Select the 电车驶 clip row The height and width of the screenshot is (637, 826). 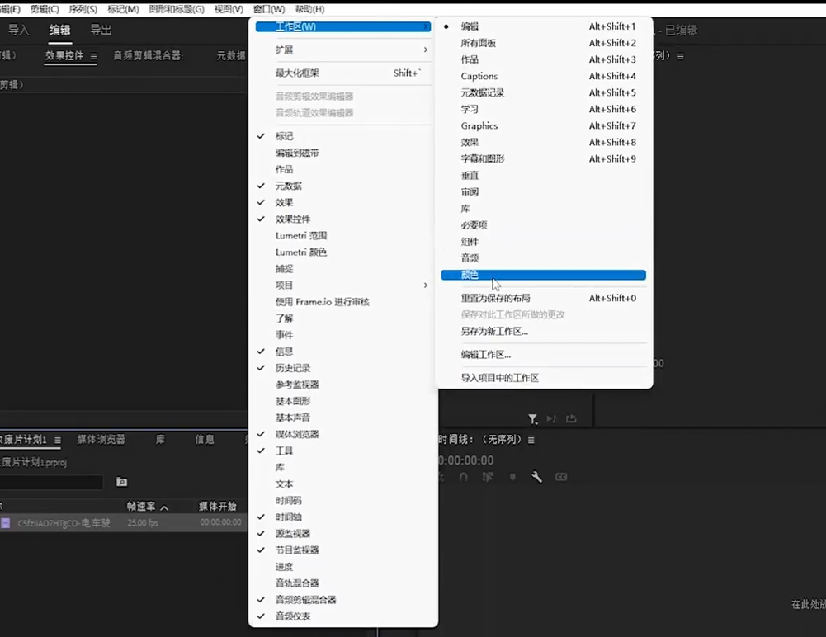click(123, 522)
